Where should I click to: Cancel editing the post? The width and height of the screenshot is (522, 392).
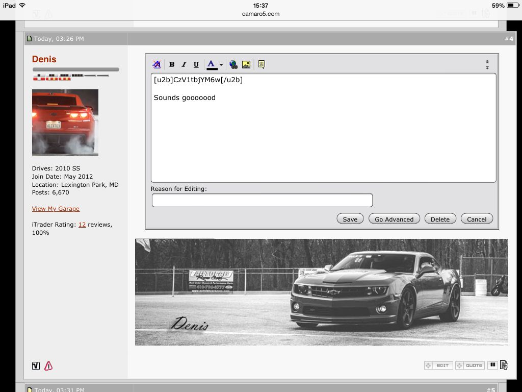[x=477, y=219]
